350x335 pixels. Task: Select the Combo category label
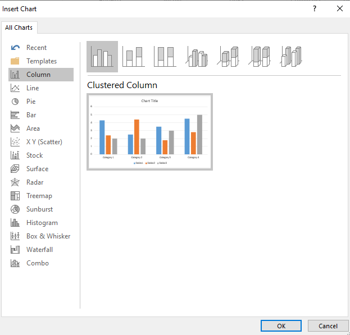pos(38,263)
